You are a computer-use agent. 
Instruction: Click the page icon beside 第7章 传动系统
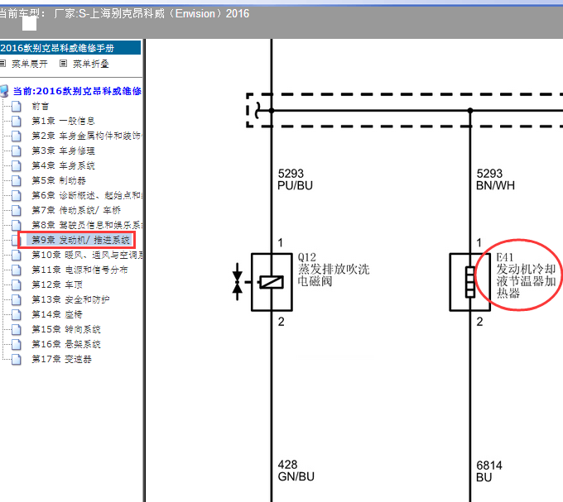pos(16,211)
